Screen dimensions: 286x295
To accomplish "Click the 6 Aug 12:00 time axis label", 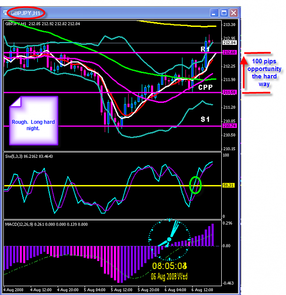I will click(x=202, y=290).
